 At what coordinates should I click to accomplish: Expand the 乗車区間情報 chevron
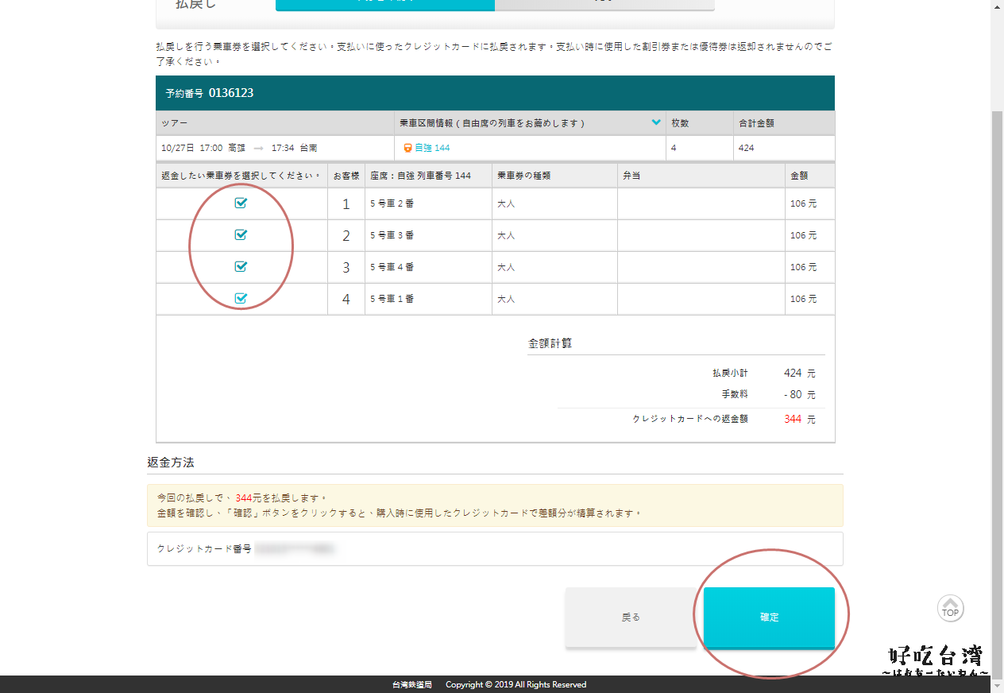[656, 122]
